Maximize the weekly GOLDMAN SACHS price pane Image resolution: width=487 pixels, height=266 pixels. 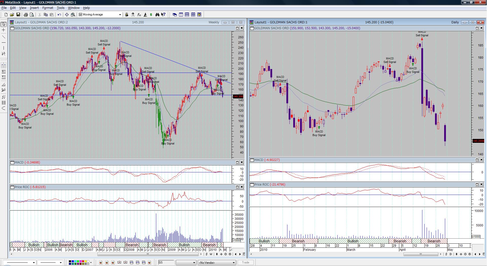[237, 28]
